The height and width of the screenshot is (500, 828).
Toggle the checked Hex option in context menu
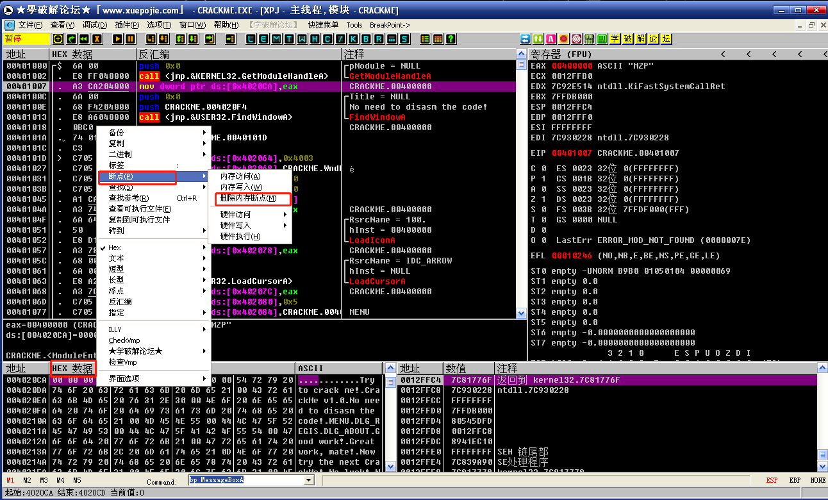pos(115,247)
